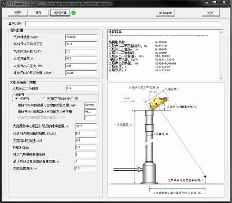Click flare header diameter field 0.3
This screenshot has width=232, height=203.
point(85,168)
